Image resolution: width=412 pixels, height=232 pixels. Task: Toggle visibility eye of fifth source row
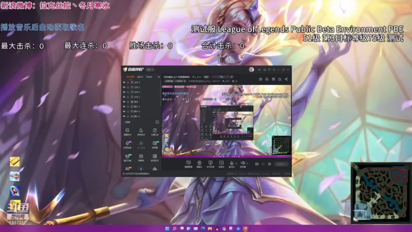pyautogui.click(x=124, y=102)
